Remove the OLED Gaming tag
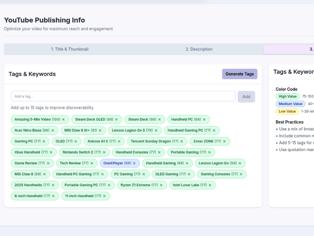The width and height of the screenshot is (314, 236). click(189, 174)
